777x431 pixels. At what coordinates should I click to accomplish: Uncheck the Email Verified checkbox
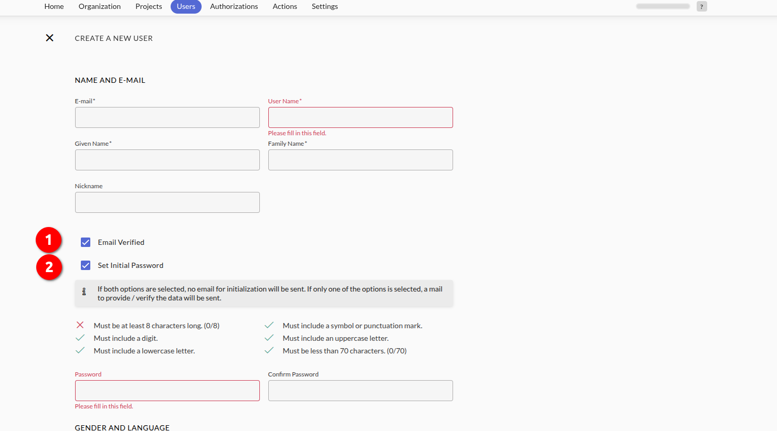coord(86,242)
